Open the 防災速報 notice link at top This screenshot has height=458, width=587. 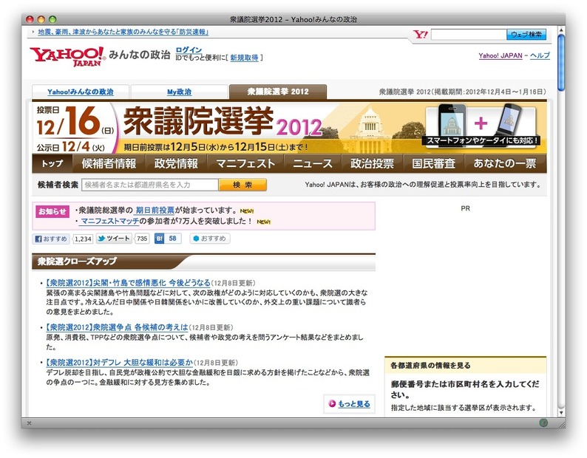pyautogui.click(x=123, y=33)
